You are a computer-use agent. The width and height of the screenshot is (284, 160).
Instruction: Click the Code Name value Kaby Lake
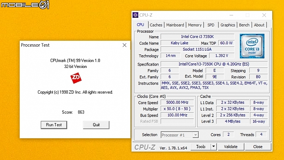tap(179, 43)
